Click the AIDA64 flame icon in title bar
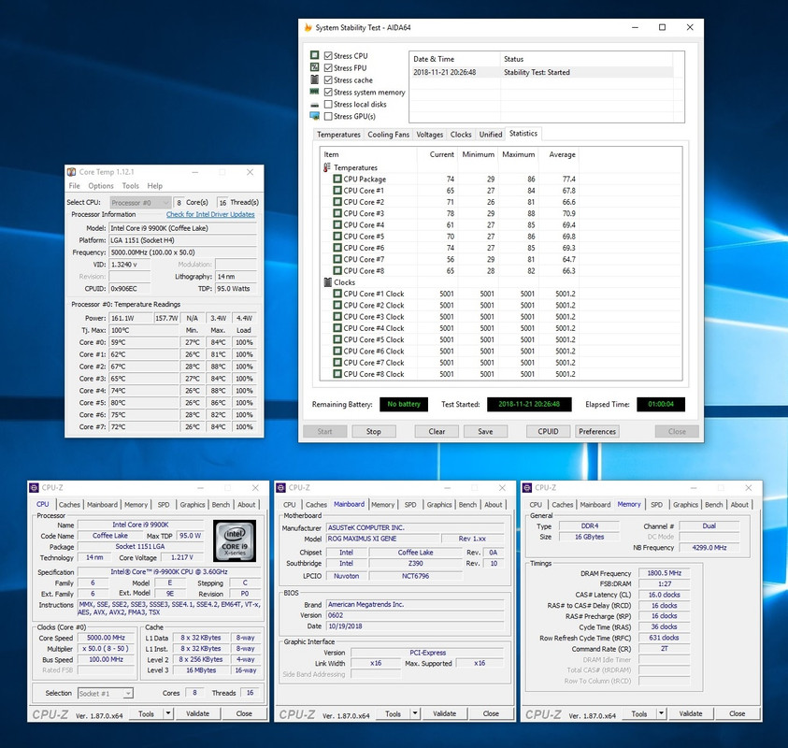788x748 pixels. click(x=308, y=28)
